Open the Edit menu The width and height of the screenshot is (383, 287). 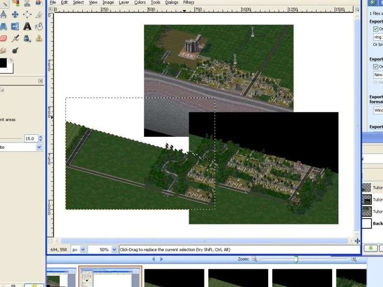click(64, 2)
